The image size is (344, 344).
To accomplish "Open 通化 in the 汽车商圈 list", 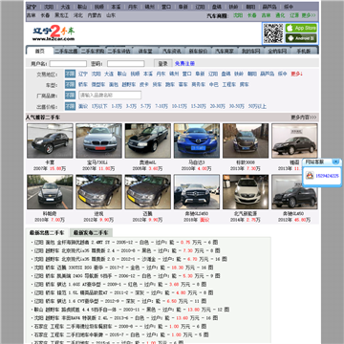I will [280, 15].
